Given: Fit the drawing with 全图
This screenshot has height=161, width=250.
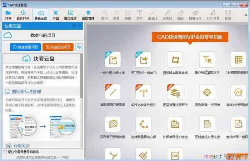Looking at the screenshot, I should (55, 15).
